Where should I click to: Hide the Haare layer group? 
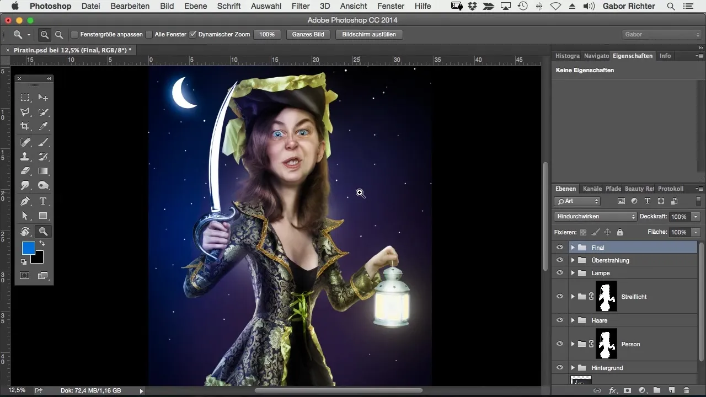click(560, 320)
